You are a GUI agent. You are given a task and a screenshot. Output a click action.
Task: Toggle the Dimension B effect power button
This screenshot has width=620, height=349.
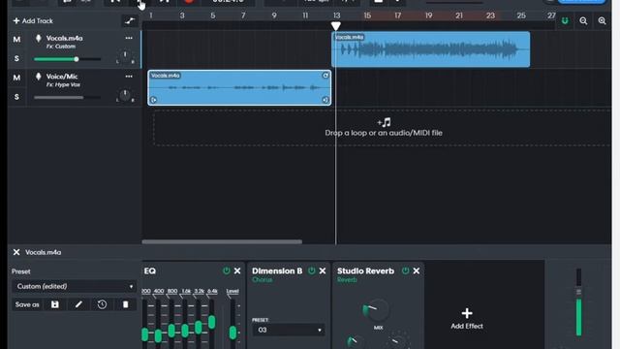[312, 270]
